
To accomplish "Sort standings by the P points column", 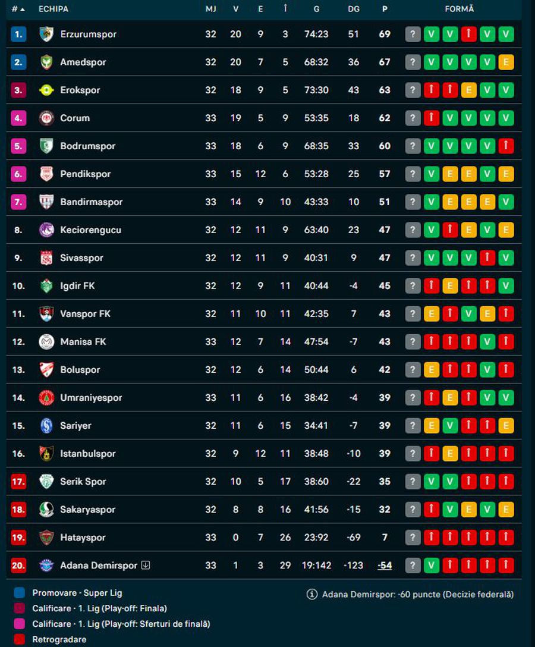I will pos(385,10).
